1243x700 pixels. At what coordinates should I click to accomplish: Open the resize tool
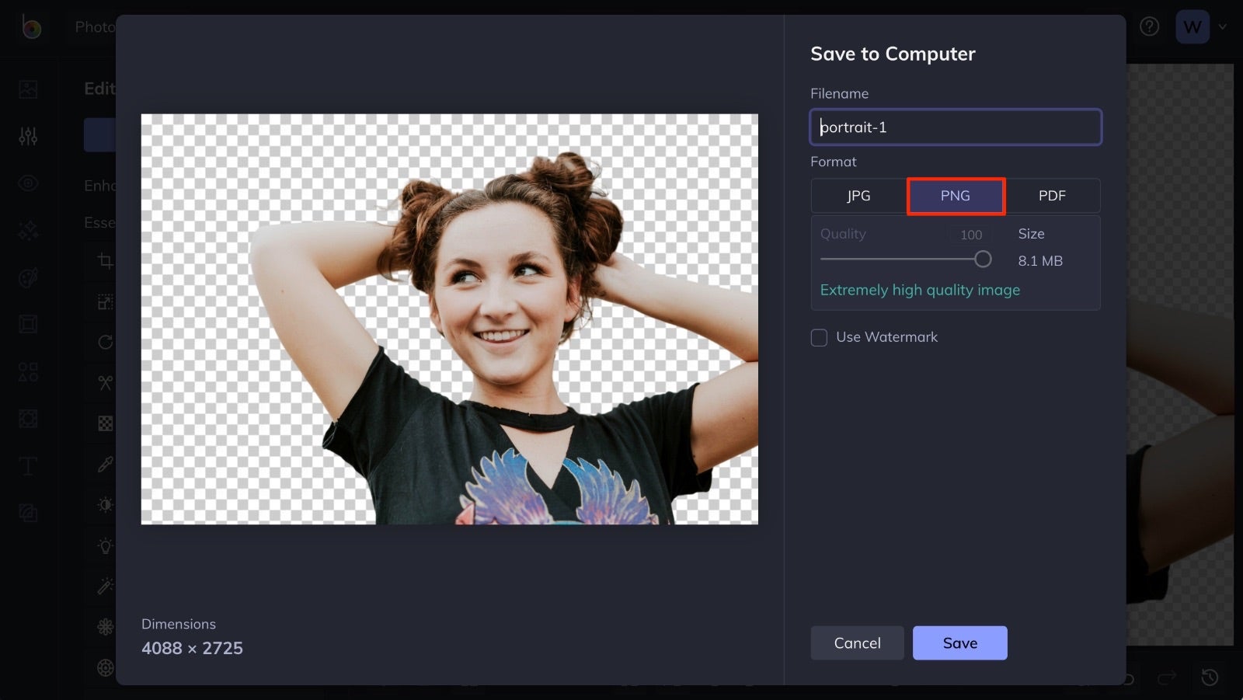point(105,301)
